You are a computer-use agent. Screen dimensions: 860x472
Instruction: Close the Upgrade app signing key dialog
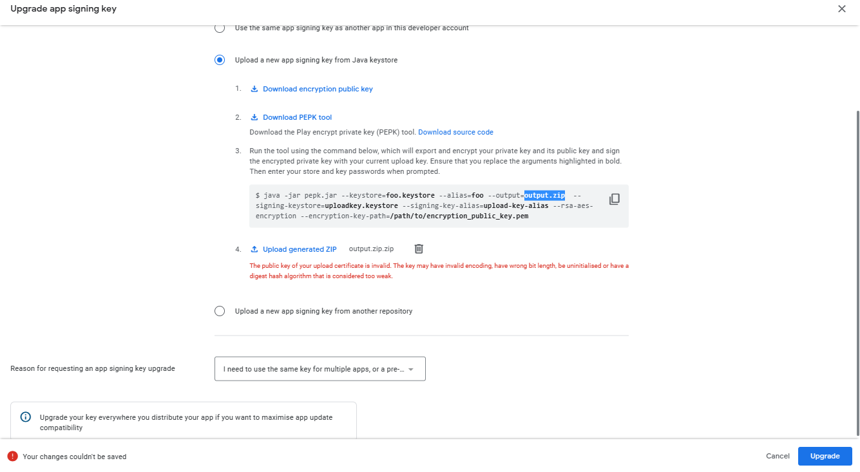(x=841, y=9)
